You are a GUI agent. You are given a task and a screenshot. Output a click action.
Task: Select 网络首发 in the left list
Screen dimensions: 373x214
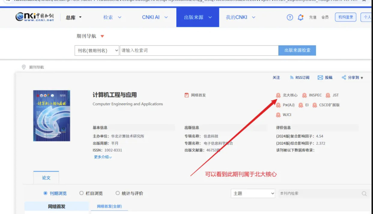57,206
